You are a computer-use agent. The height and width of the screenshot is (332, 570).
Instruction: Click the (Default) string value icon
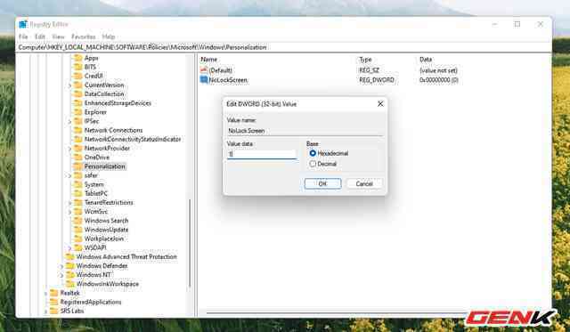(x=204, y=70)
